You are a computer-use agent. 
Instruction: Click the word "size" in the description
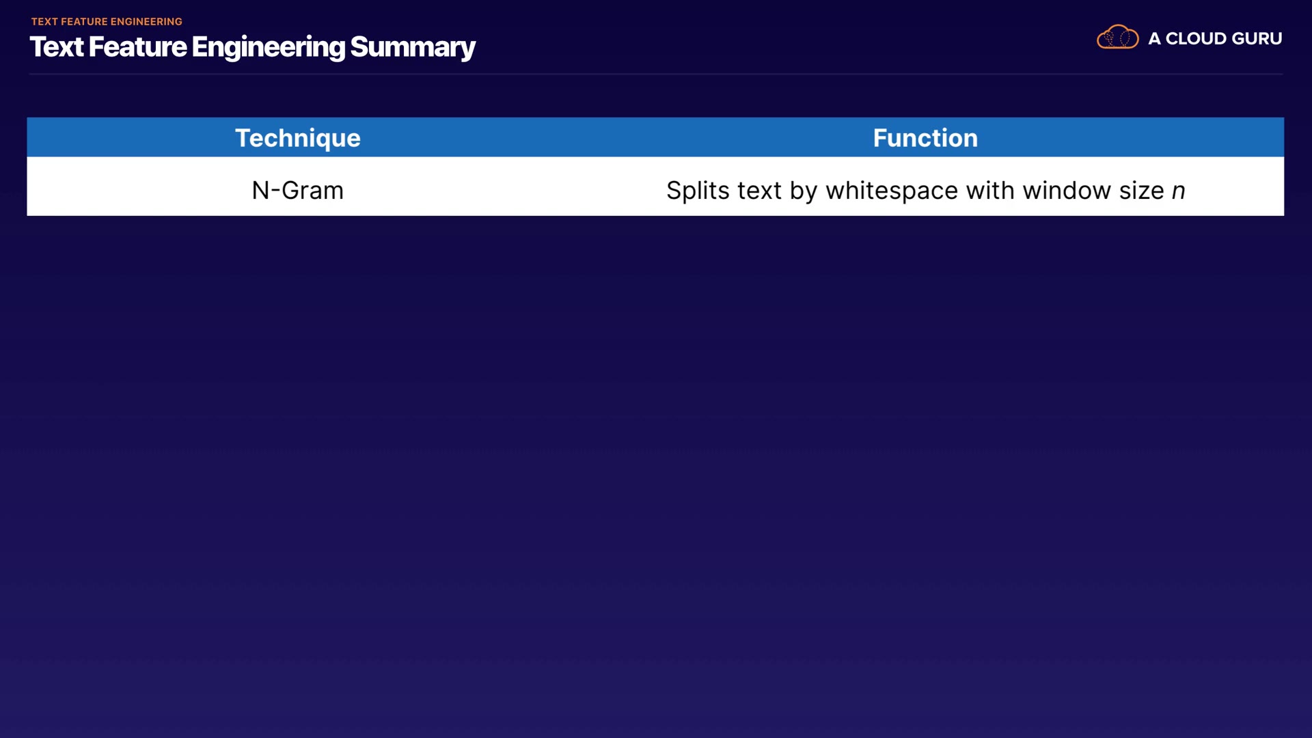[1141, 191]
